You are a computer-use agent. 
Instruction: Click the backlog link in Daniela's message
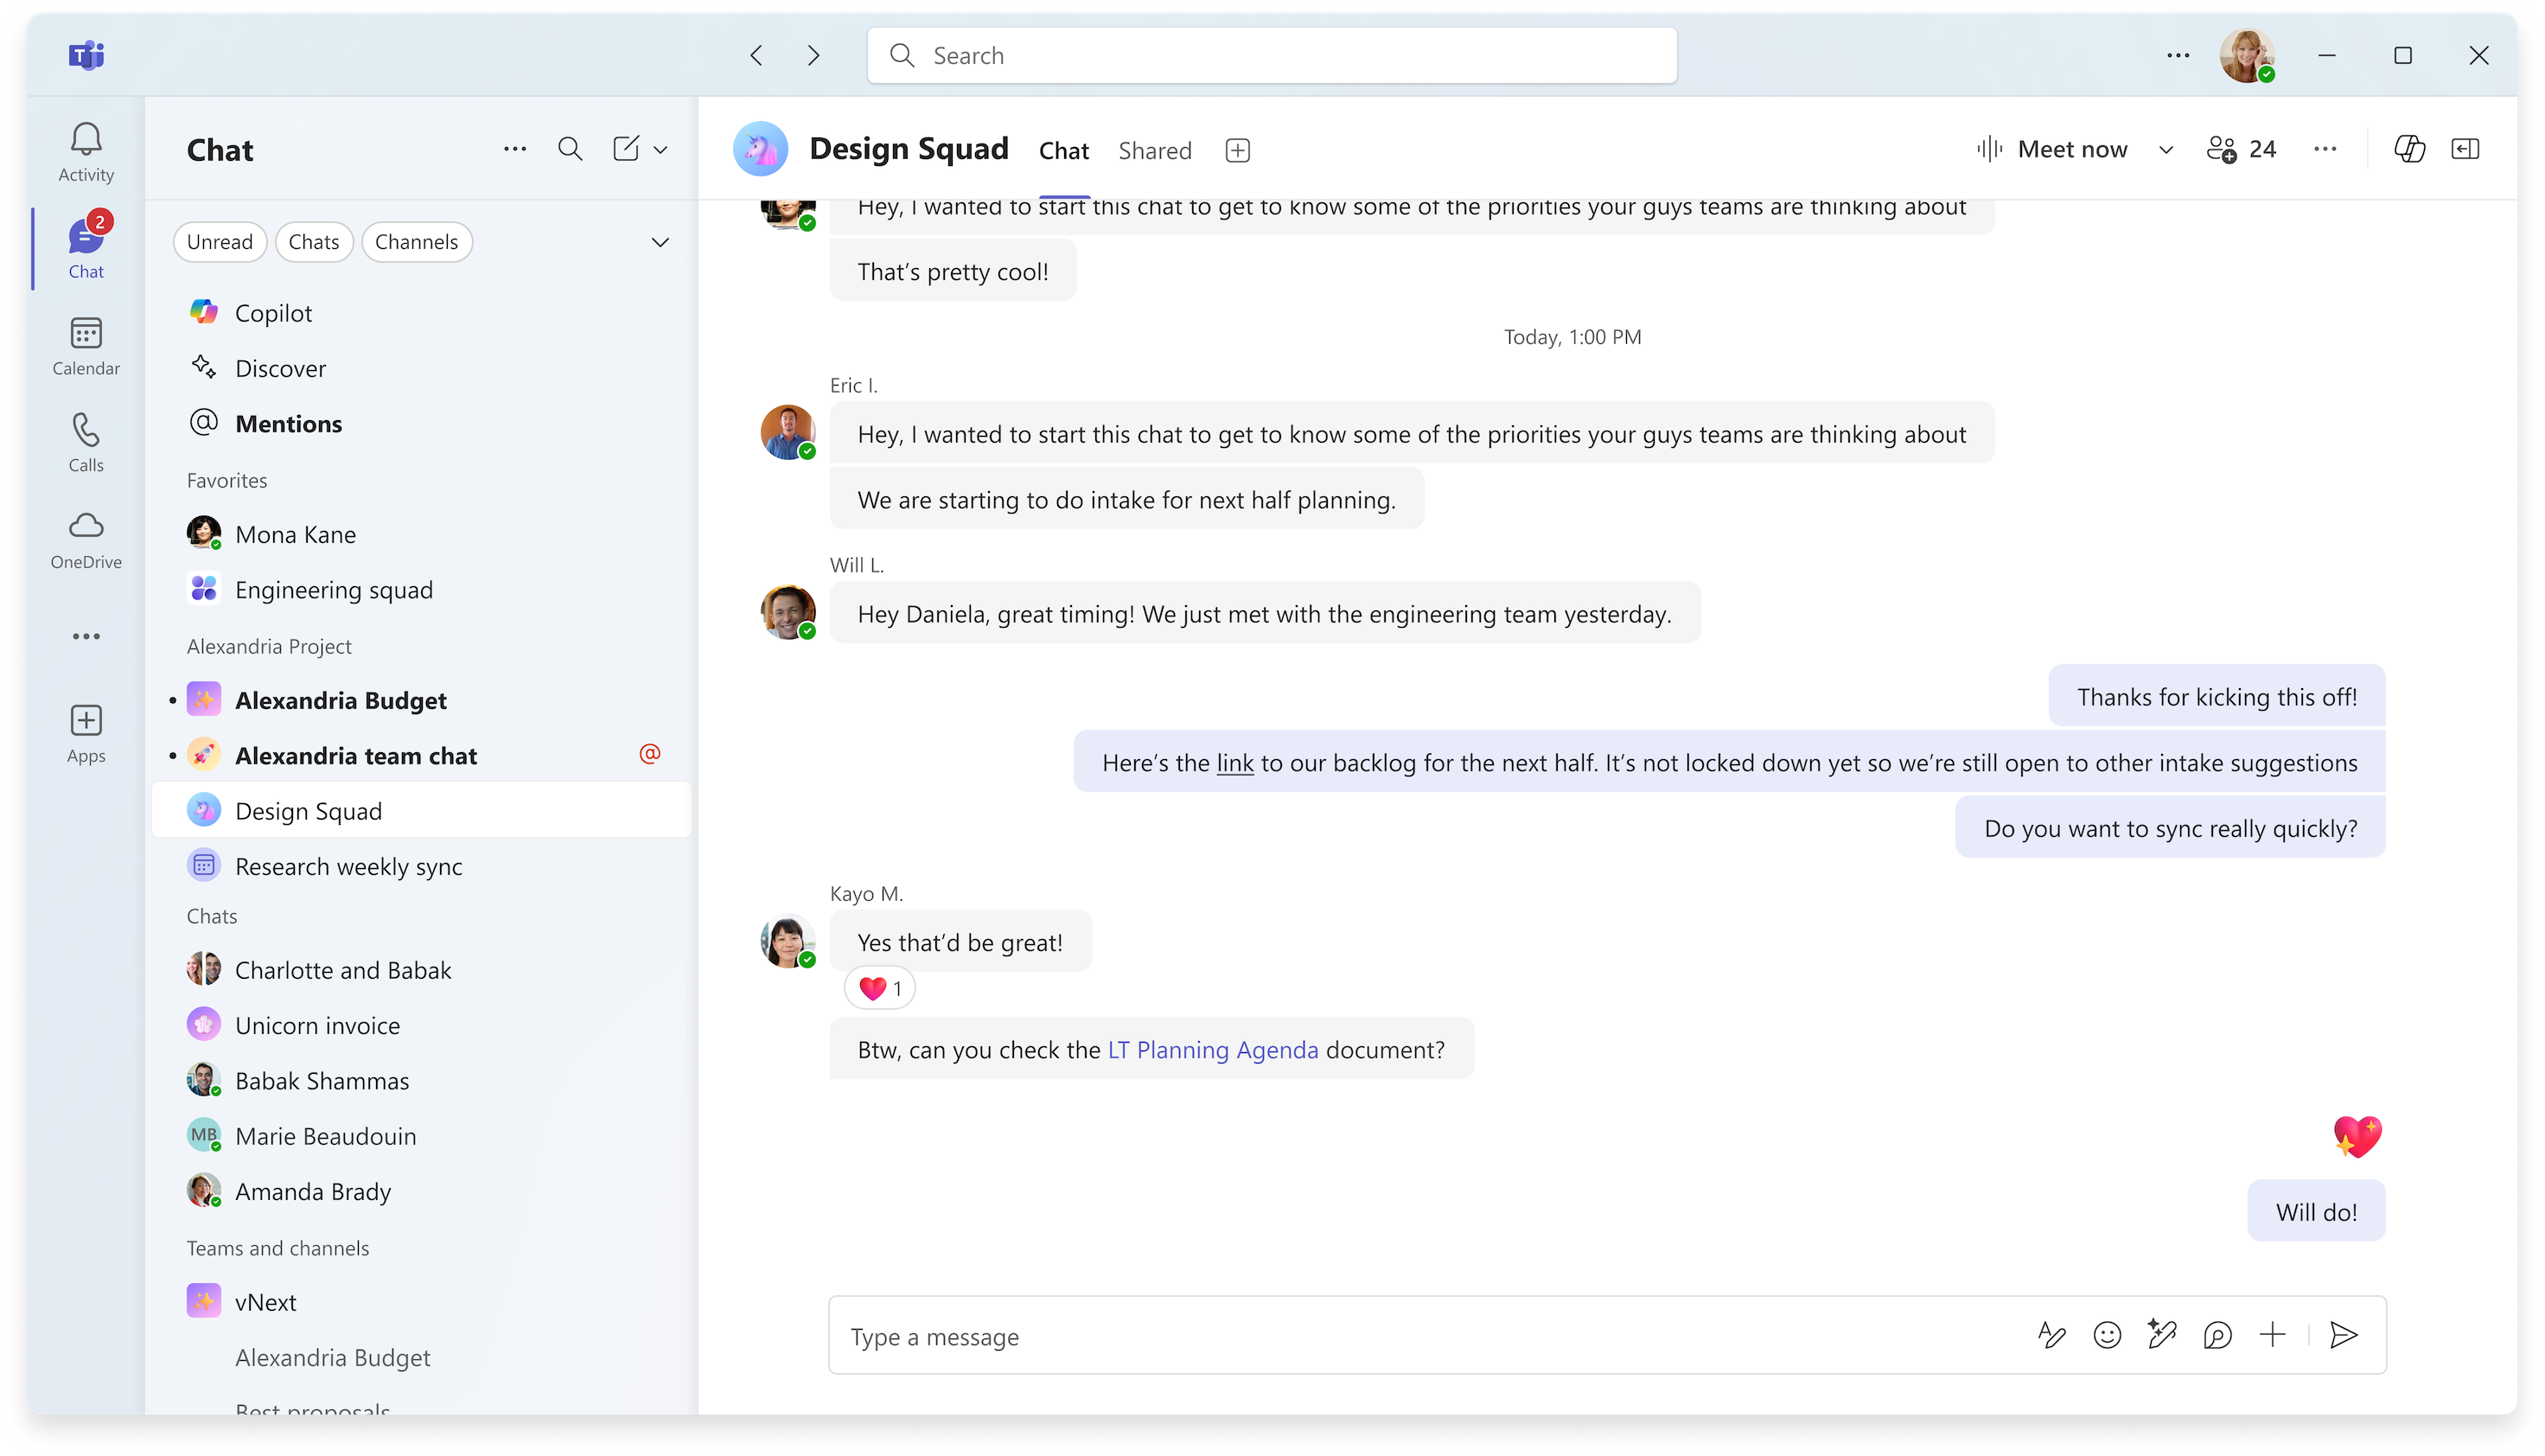point(1234,762)
